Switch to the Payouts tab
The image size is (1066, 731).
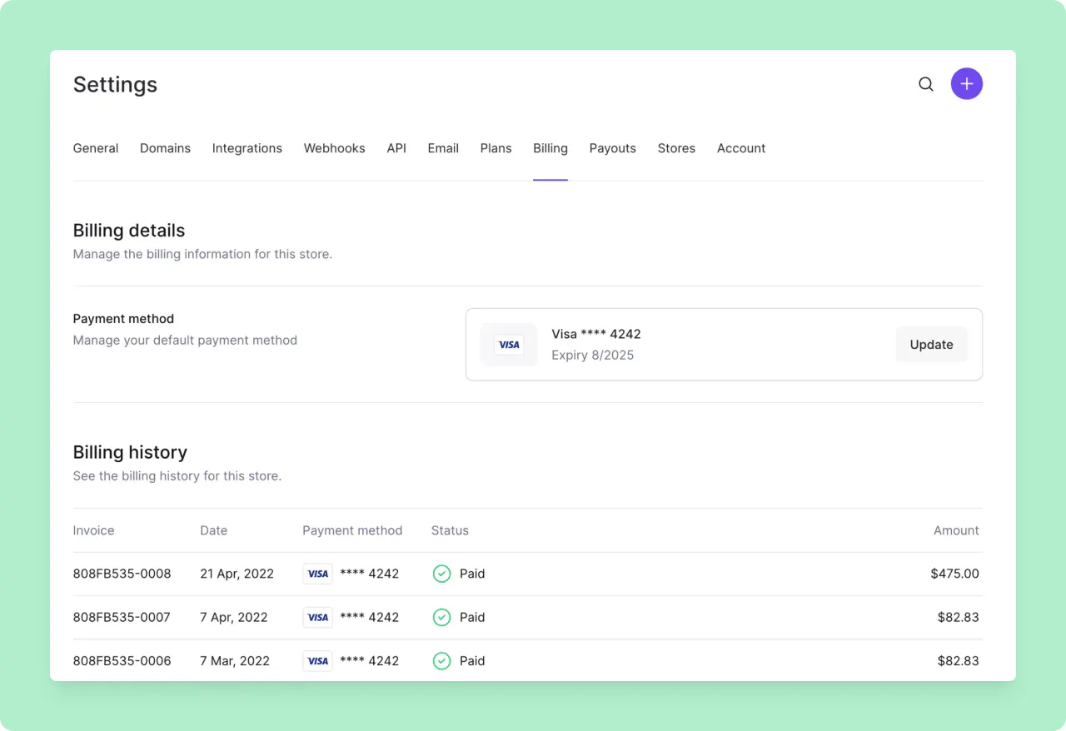pos(612,148)
